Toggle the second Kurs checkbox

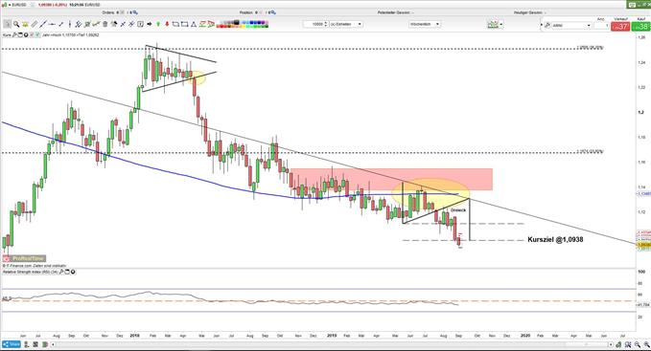click(x=37, y=34)
